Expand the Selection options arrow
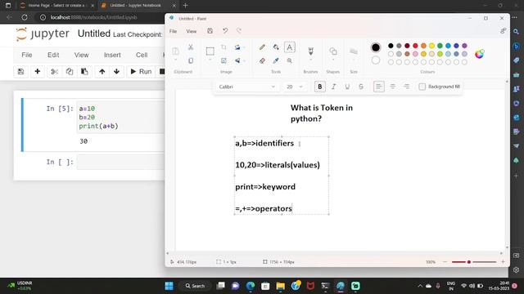This screenshot has width=524, height=294. pos(210,60)
